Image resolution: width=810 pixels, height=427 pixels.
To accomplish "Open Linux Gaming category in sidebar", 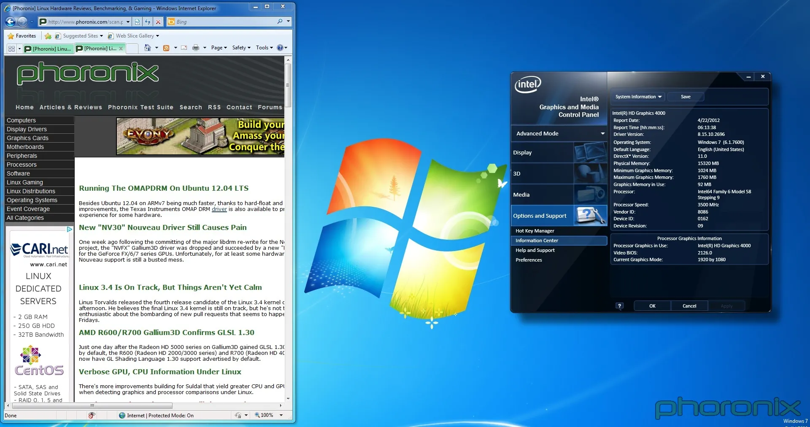I will 40,182.
